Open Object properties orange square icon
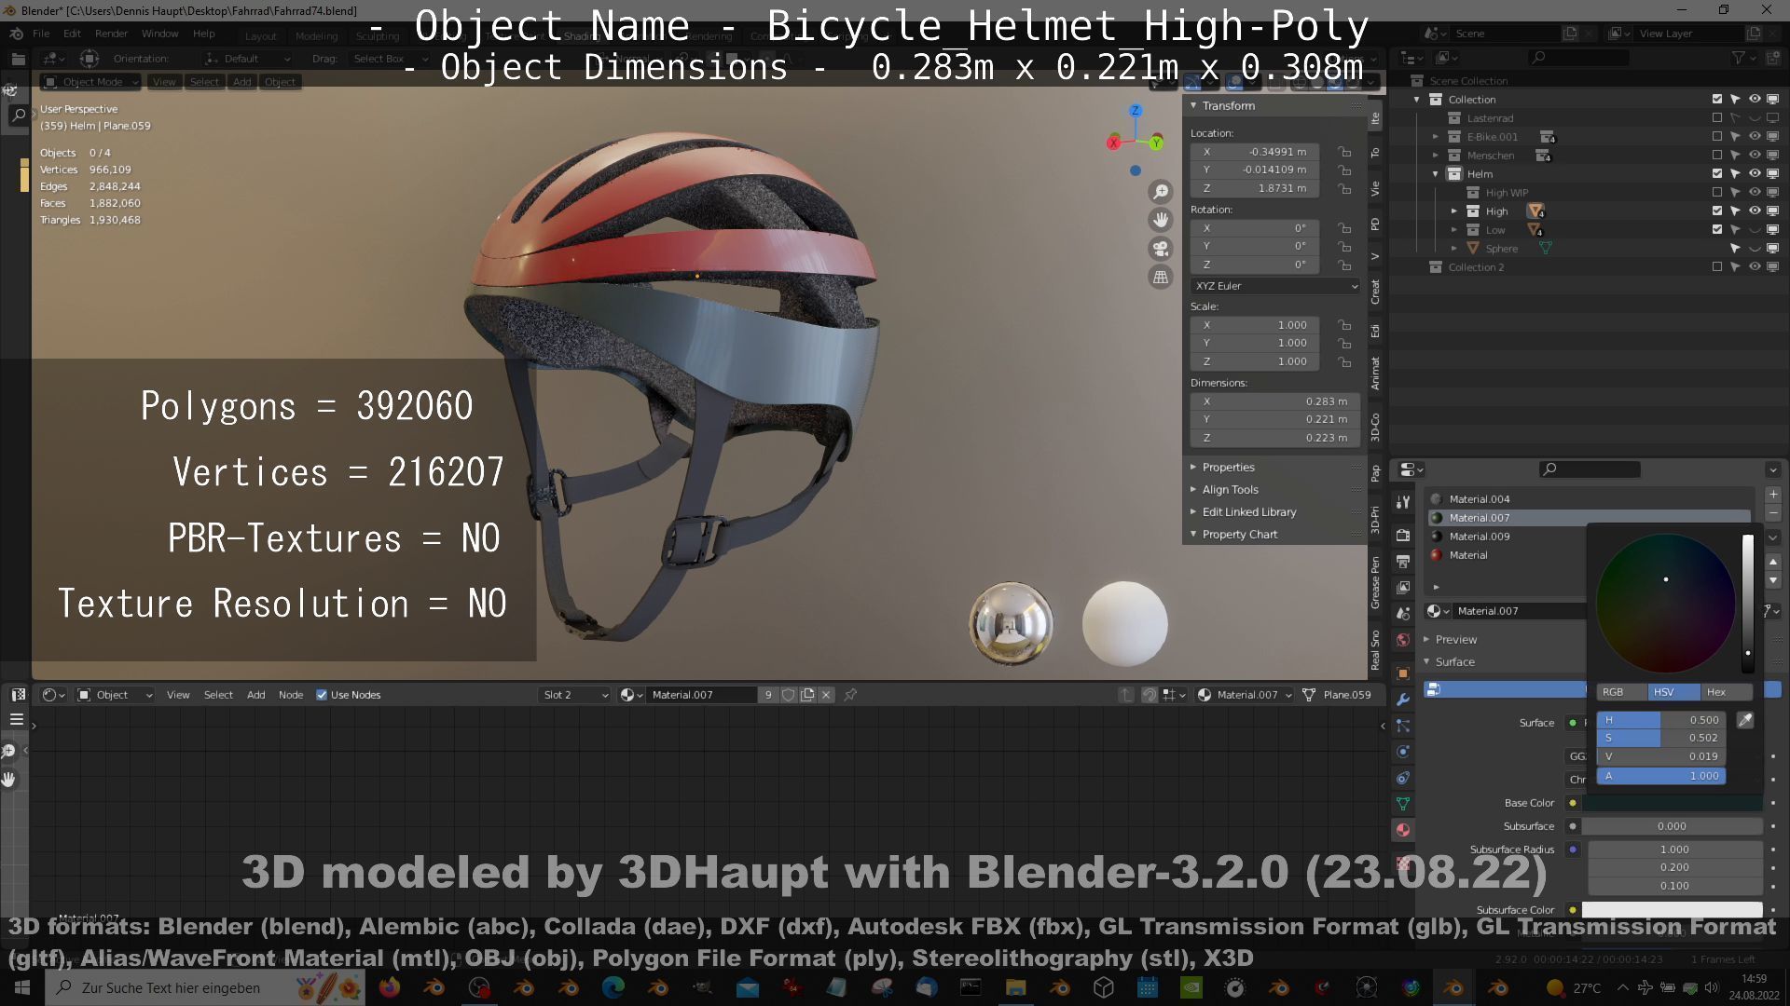 point(1403,673)
